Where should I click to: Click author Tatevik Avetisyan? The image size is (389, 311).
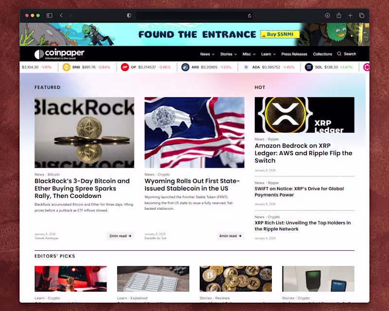[x=46, y=238]
